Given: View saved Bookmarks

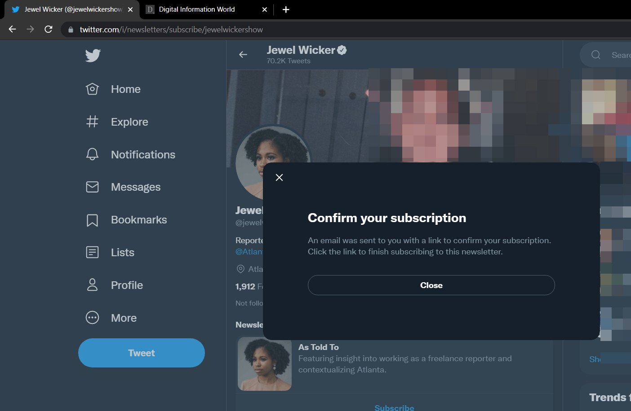Looking at the screenshot, I should tap(138, 219).
